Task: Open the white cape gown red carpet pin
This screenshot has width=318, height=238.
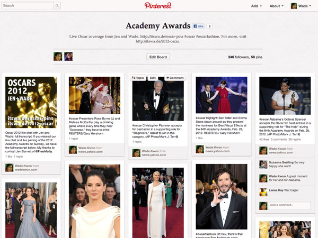Action: pyautogui.click(x=158, y=203)
